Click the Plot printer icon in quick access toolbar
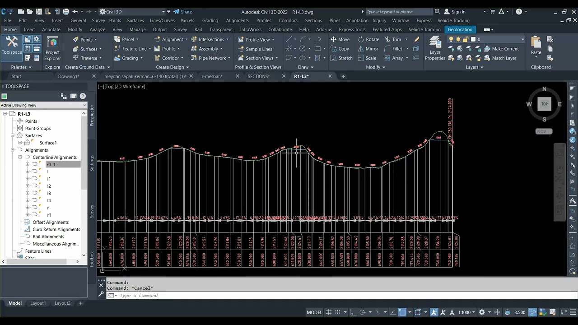Viewport: 578px width, 325px height. point(66,12)
